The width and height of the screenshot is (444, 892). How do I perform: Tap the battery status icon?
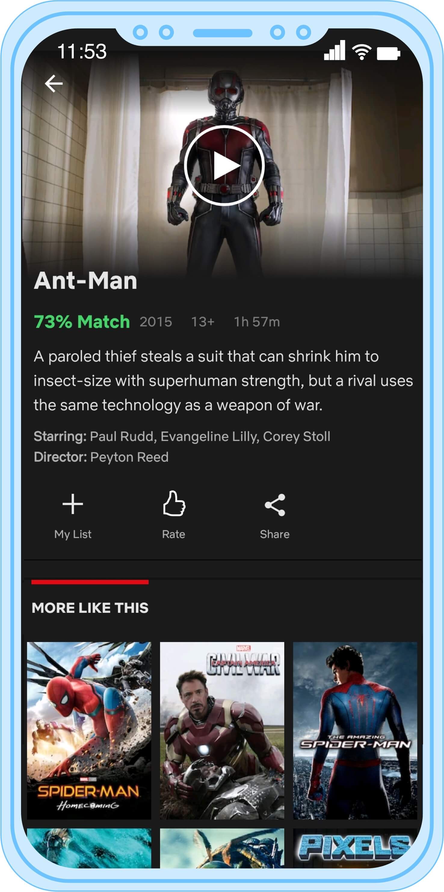click(388, 54)
